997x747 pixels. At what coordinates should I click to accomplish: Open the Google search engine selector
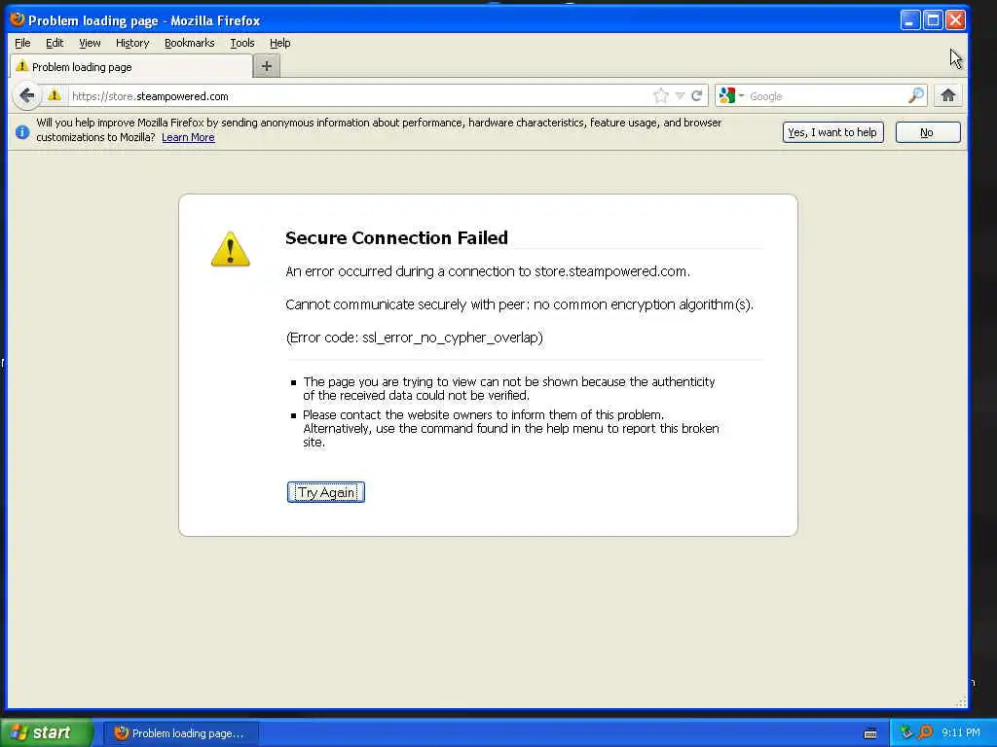tap(731, 96)
